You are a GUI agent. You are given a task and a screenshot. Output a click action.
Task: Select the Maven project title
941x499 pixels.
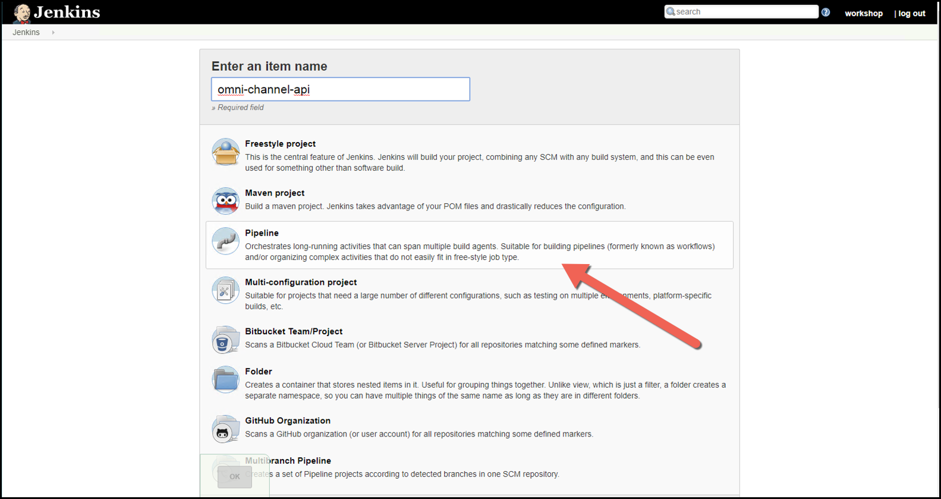click(x=275, y=193)
